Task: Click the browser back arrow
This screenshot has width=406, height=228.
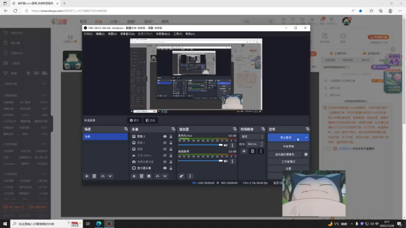Action: [x=6, y=11]
